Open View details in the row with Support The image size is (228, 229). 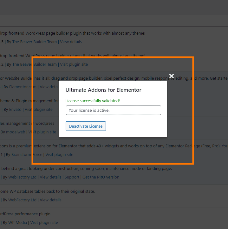pos(51,177)
